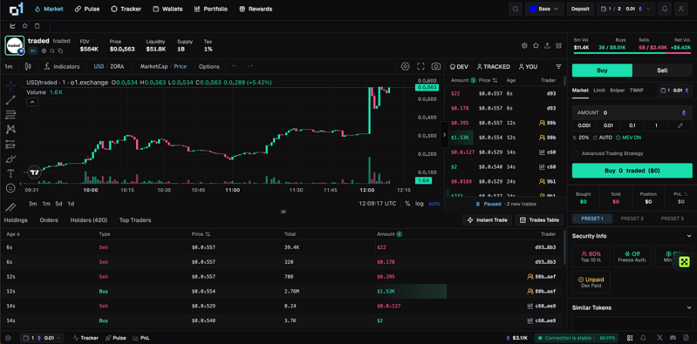Toggle MEV ON protection setting

click(628, 138)
